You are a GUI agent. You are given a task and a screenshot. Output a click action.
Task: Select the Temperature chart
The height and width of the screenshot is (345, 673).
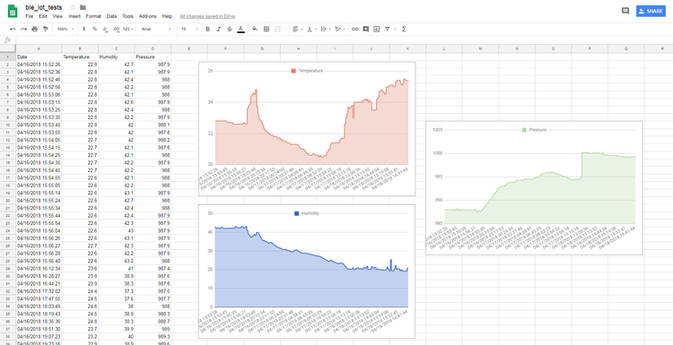(x=307, y=128)
